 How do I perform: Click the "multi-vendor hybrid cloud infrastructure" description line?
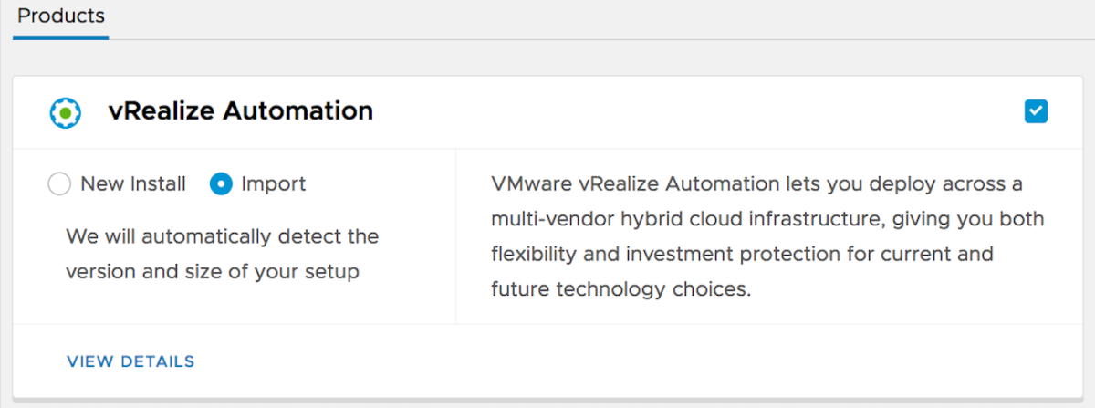(x=766, y=219)
